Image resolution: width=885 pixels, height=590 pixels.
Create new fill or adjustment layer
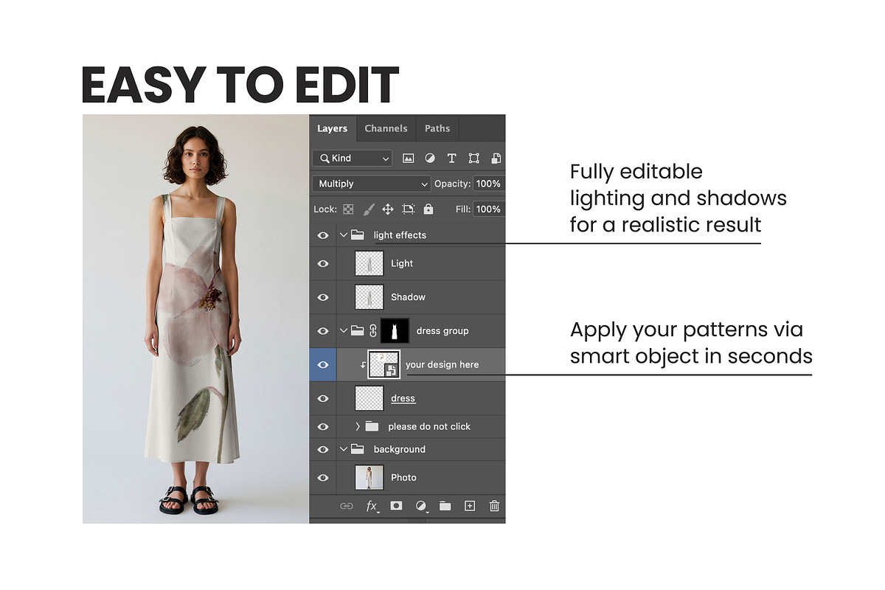click(x=422, y=506)
